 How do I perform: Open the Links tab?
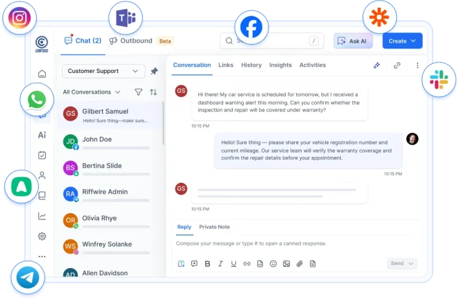226,65
